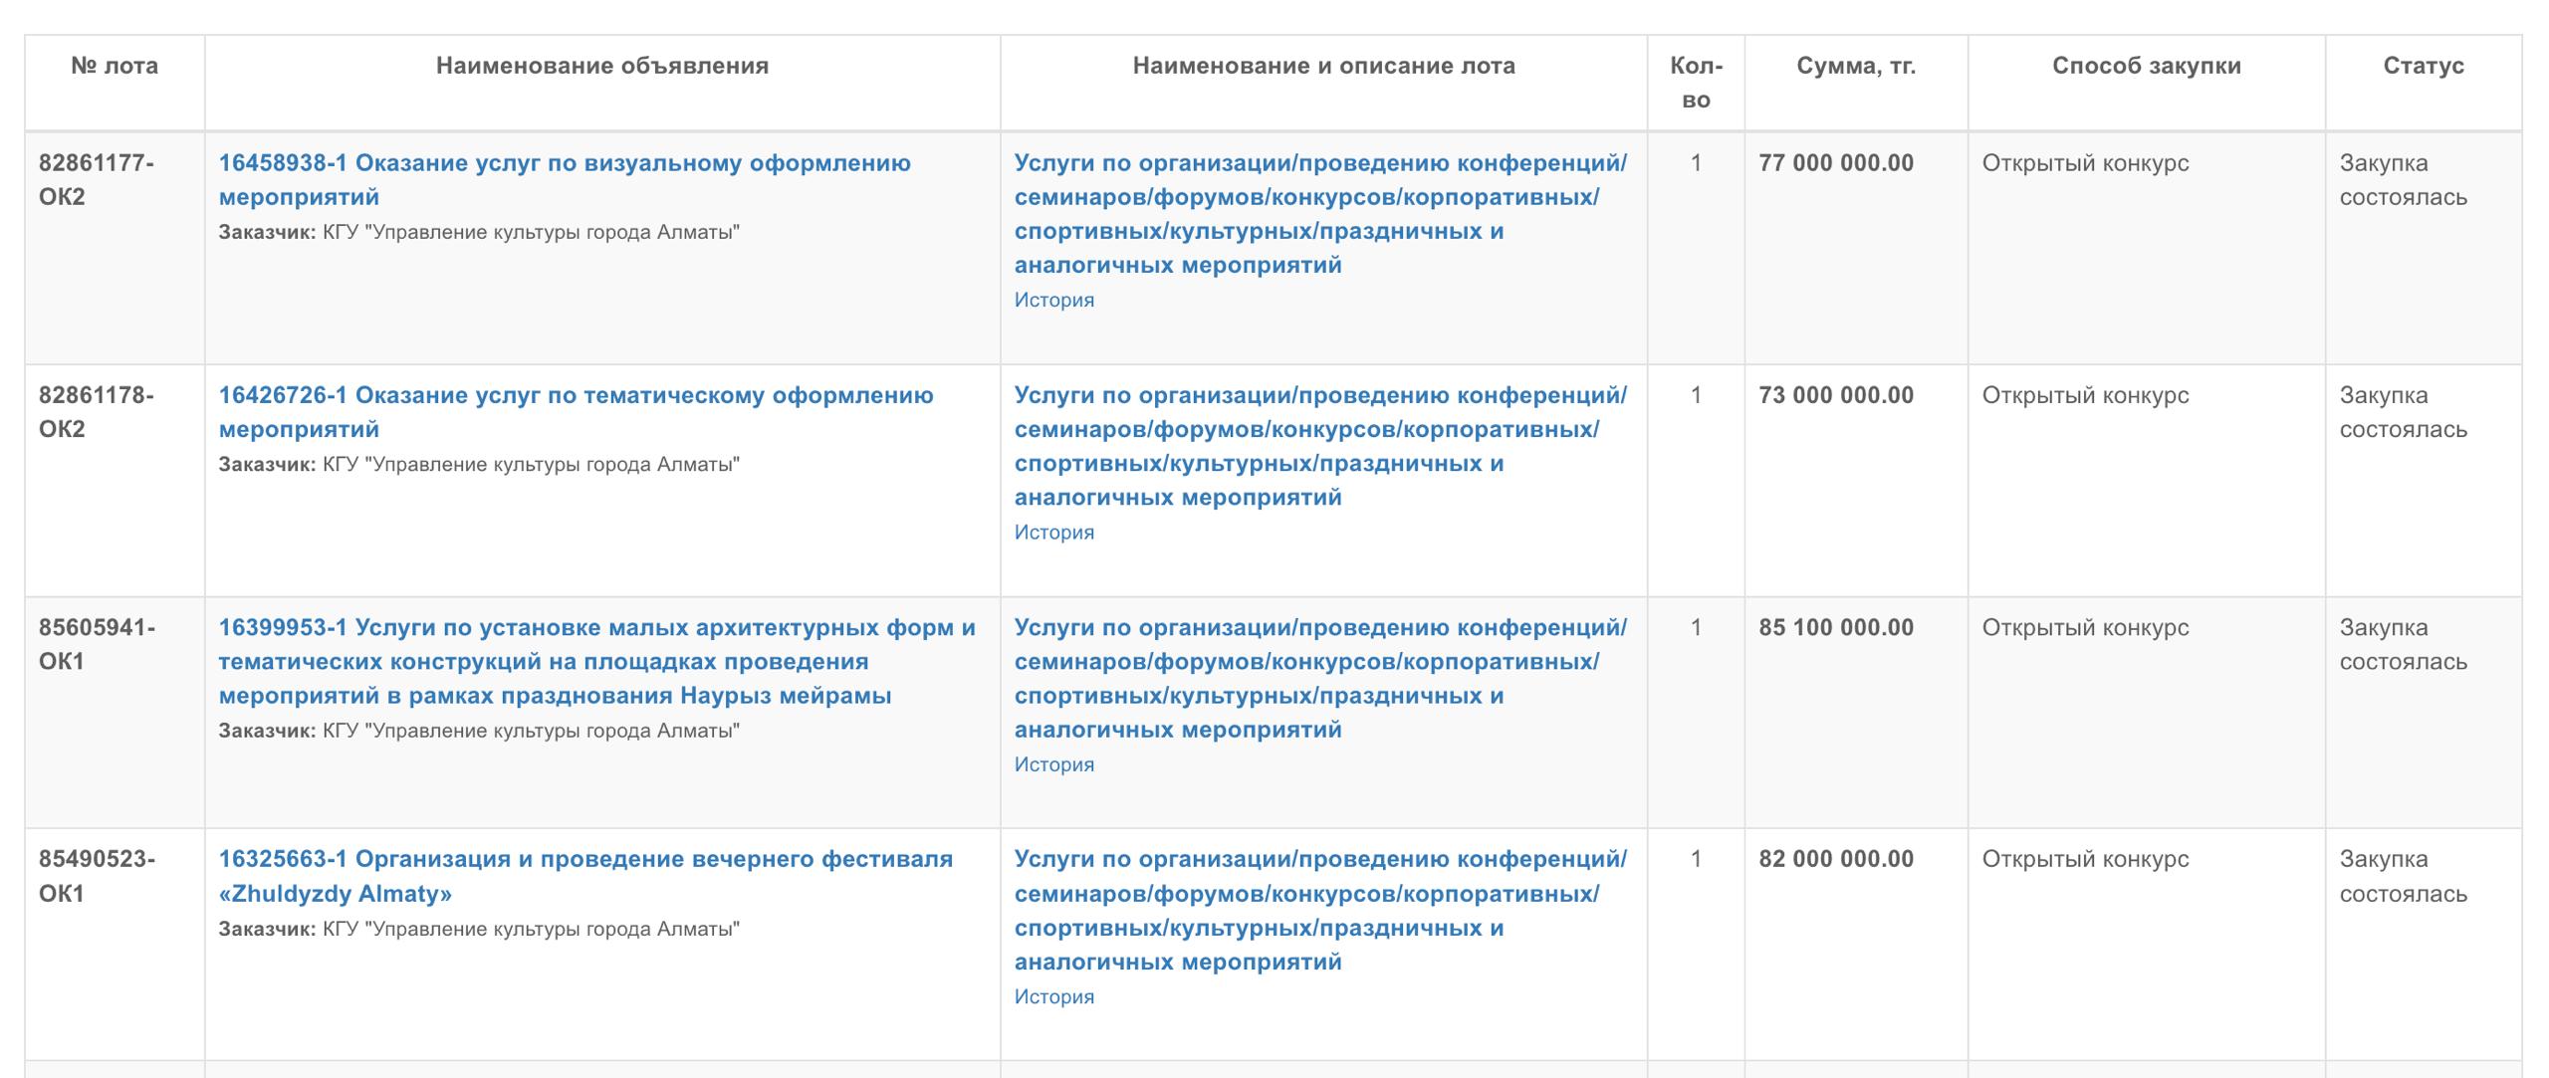Viewport: 2549px width, 1078px height.
Task: Click the № лота column header
Action: click(115, 66)
